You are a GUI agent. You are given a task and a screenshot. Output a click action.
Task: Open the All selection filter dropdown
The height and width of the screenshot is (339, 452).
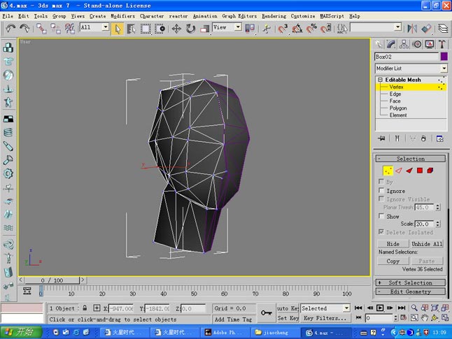tap(106, 27)
